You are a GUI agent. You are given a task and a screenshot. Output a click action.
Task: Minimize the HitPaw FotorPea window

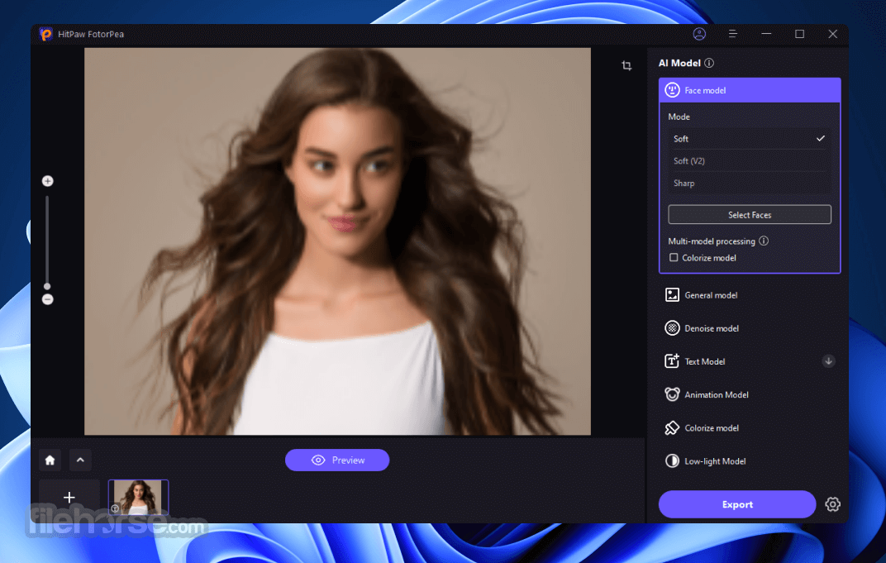766,34
